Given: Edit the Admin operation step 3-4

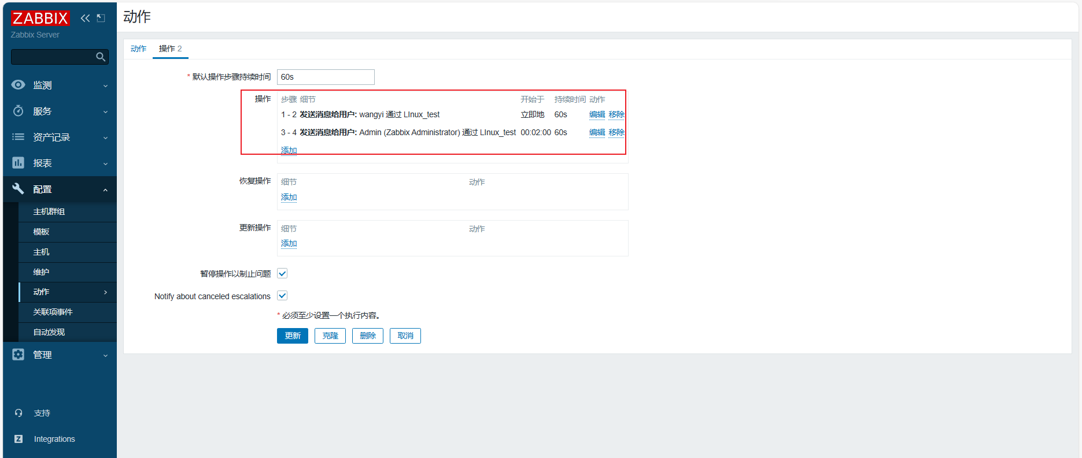Looking at the screenshot, I should (597, 132).
